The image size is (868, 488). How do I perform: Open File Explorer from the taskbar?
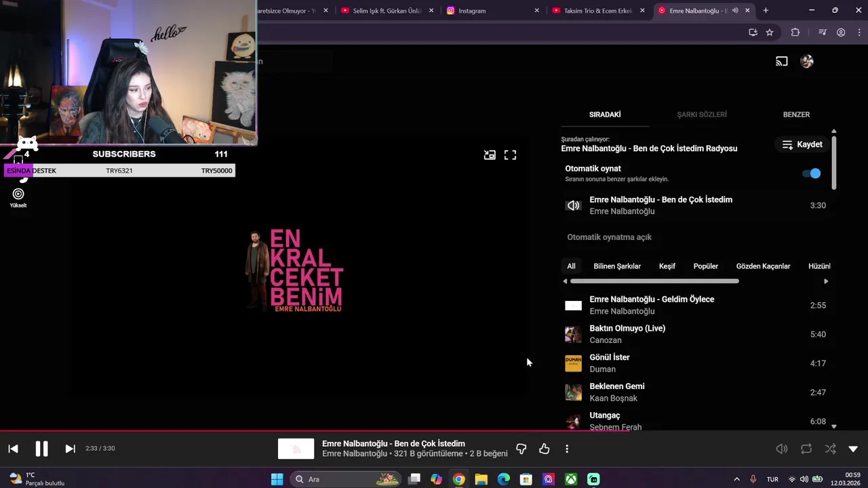[x=481, y=479]
